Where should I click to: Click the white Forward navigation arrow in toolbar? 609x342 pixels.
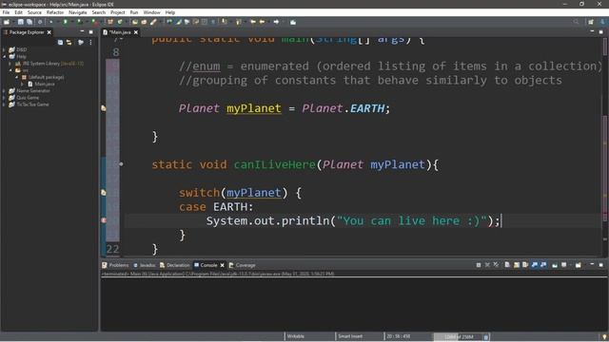tap(276, 22)
